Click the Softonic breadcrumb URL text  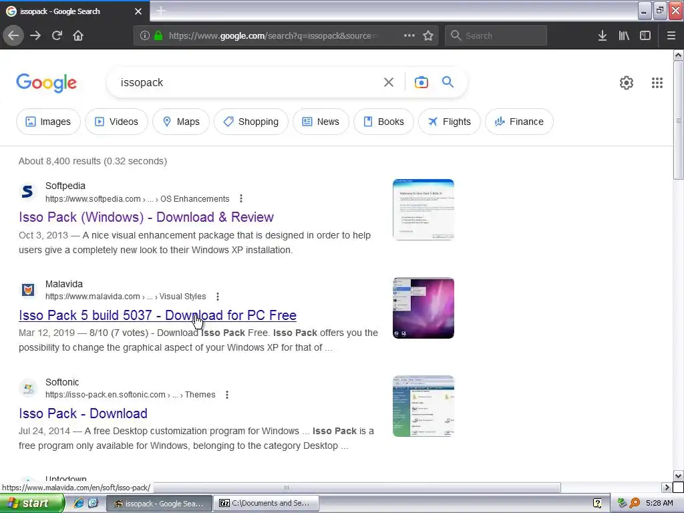point(130,395)
